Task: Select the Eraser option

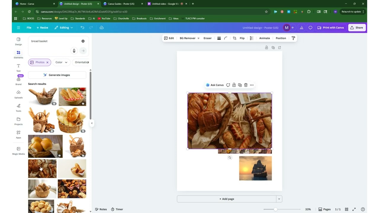Action: 208,38
